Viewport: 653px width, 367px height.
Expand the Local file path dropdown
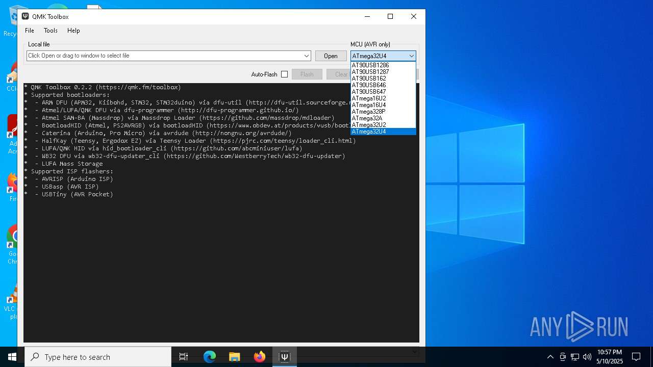307,56
